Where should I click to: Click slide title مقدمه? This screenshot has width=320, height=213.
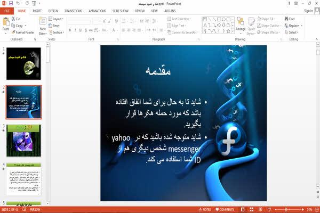[158, 71]
